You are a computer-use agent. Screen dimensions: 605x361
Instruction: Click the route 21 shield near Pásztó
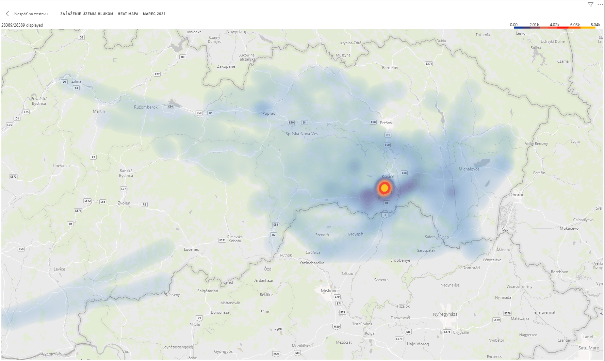tap(200, 318)
